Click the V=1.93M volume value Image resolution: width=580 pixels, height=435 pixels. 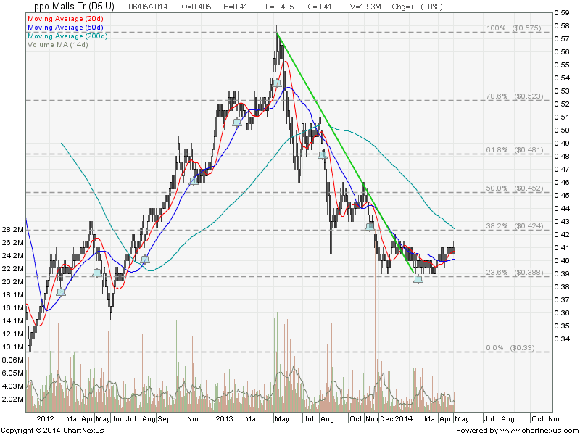coord(365,7)
